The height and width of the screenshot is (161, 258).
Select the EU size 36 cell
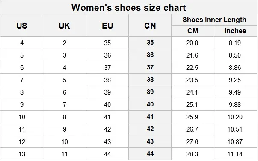pos(107,55)
